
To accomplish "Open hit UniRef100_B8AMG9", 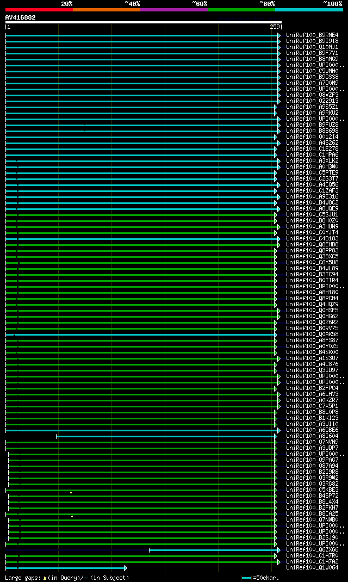I will click(x=312, y=59).
